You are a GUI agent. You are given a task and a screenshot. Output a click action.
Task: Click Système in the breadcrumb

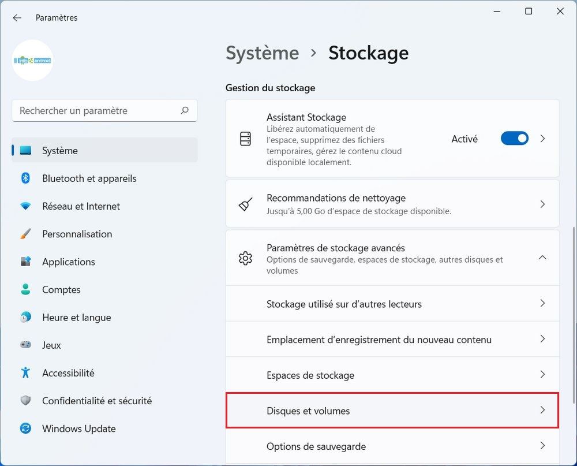tap(262, 53)
